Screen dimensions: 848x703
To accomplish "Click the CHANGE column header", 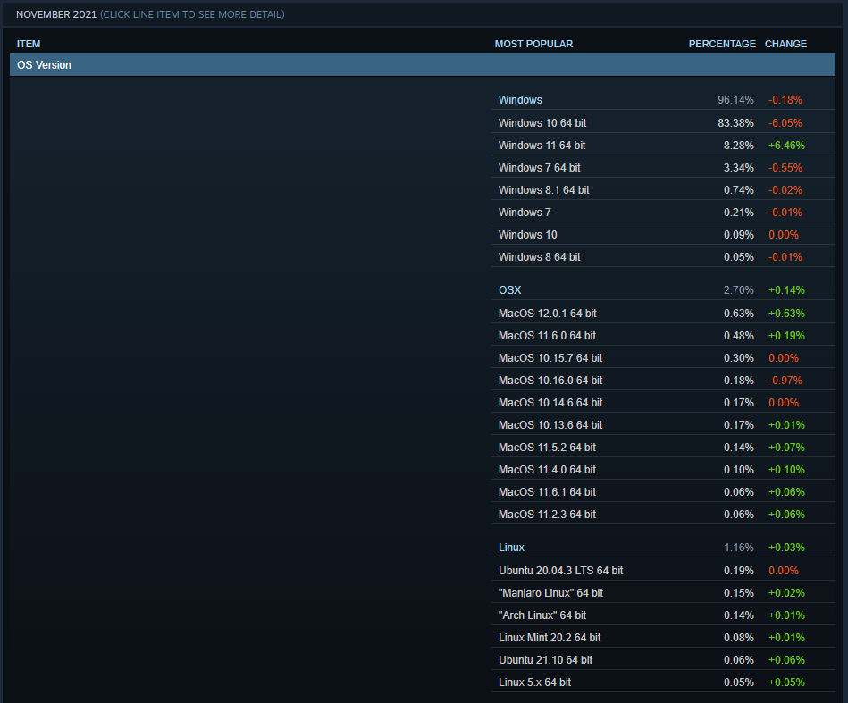I will tap(785, 44).
